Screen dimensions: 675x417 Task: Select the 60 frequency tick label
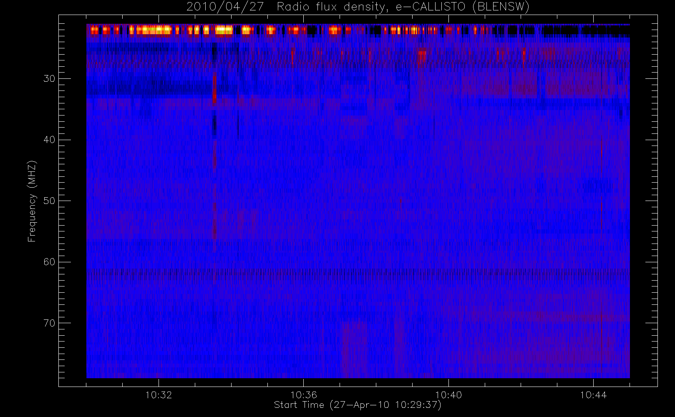49,262
